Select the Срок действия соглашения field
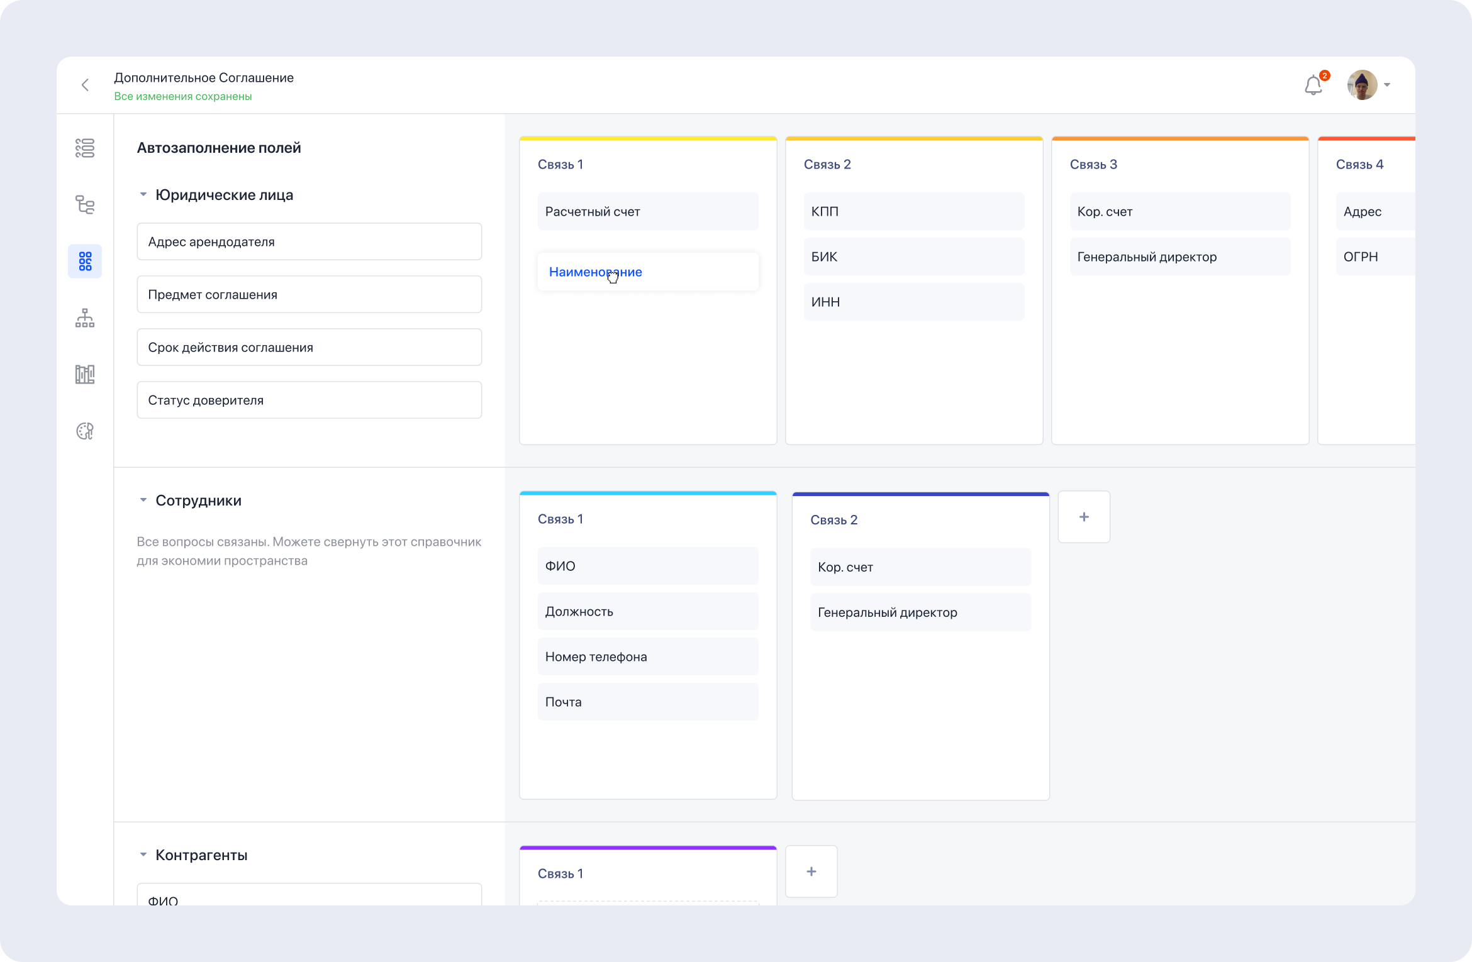Screen dimensions: 1472x962 (309, 347)
